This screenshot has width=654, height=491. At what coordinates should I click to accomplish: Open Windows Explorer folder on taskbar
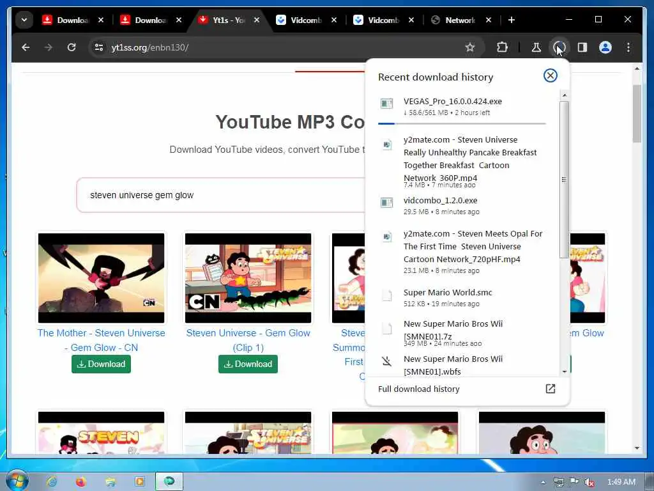tap(110, 482)
